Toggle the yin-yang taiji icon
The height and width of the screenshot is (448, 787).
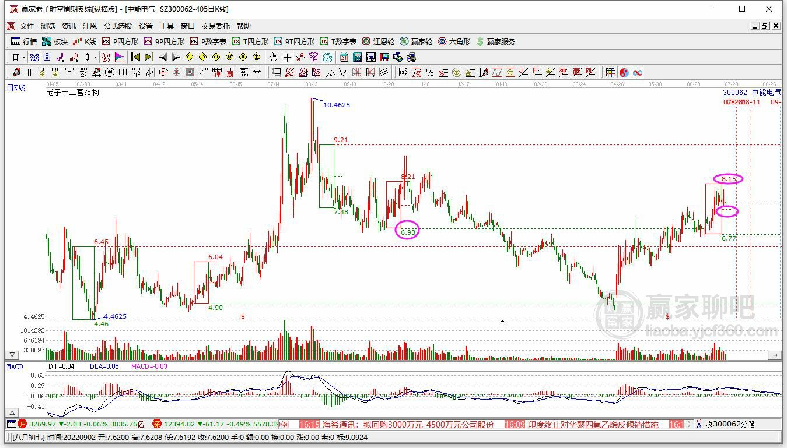pos(624,72)
